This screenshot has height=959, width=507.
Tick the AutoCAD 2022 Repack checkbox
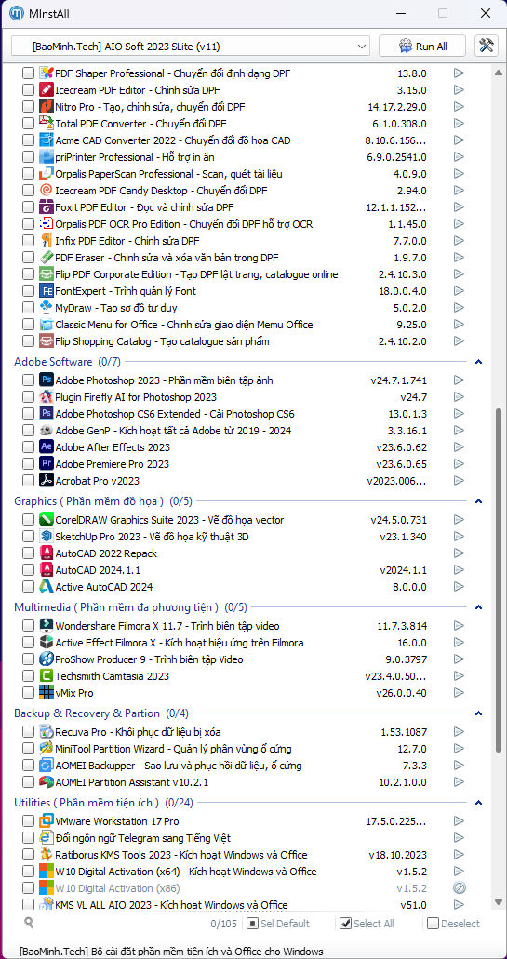tap(28, 553)
